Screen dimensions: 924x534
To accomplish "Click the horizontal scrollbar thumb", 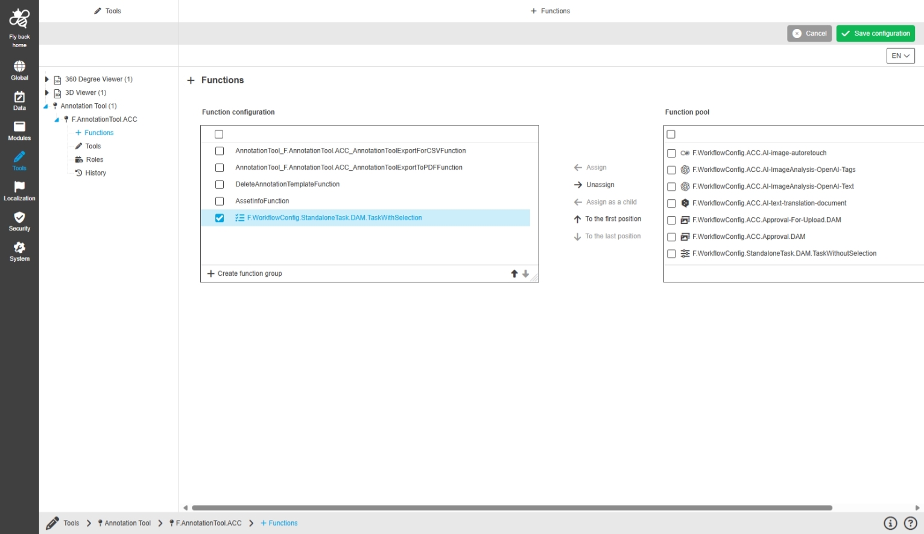I will pyautogui.click(x=511, y=508).
